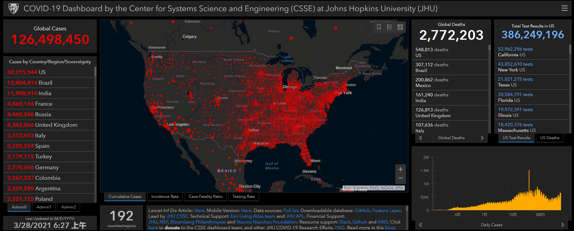Select France in the cases list
The height and width of the screenshot is (231, 574).
pyautogui.click(x=49, y=104)
